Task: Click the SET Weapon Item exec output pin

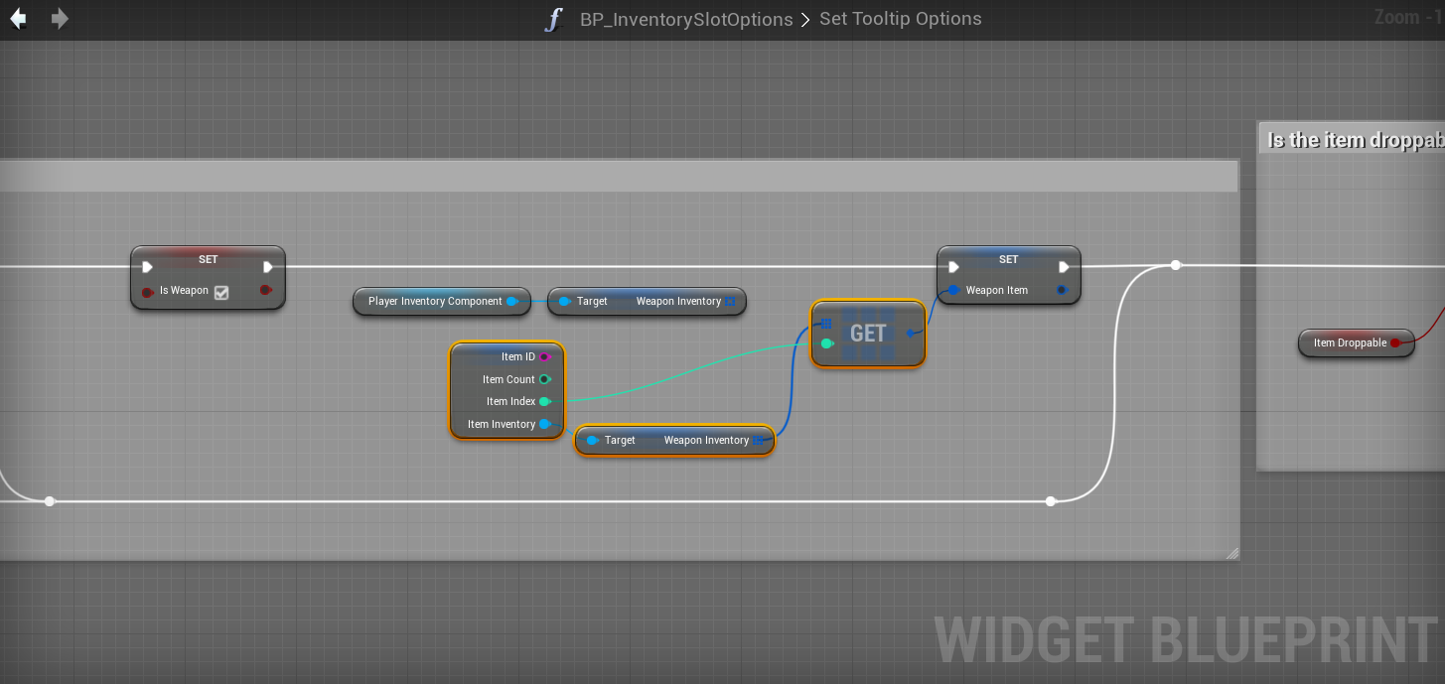Action: [1064, 267]
